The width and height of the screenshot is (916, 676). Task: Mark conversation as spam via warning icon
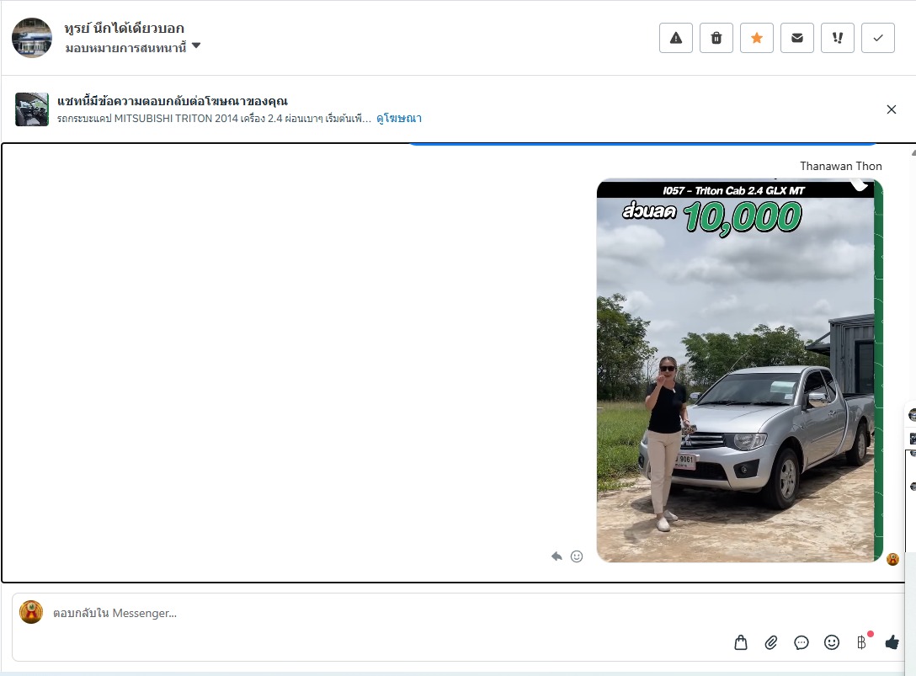coord(676,38)
